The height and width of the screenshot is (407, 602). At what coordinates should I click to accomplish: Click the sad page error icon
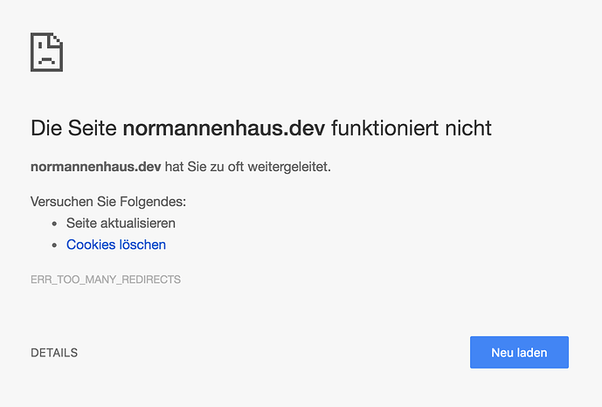tap(47, 52)
